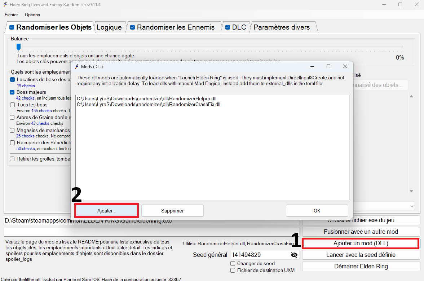Select RandomizerCrashFix.dll path in the list
The image size is (424, 281).
pos(149,104)
